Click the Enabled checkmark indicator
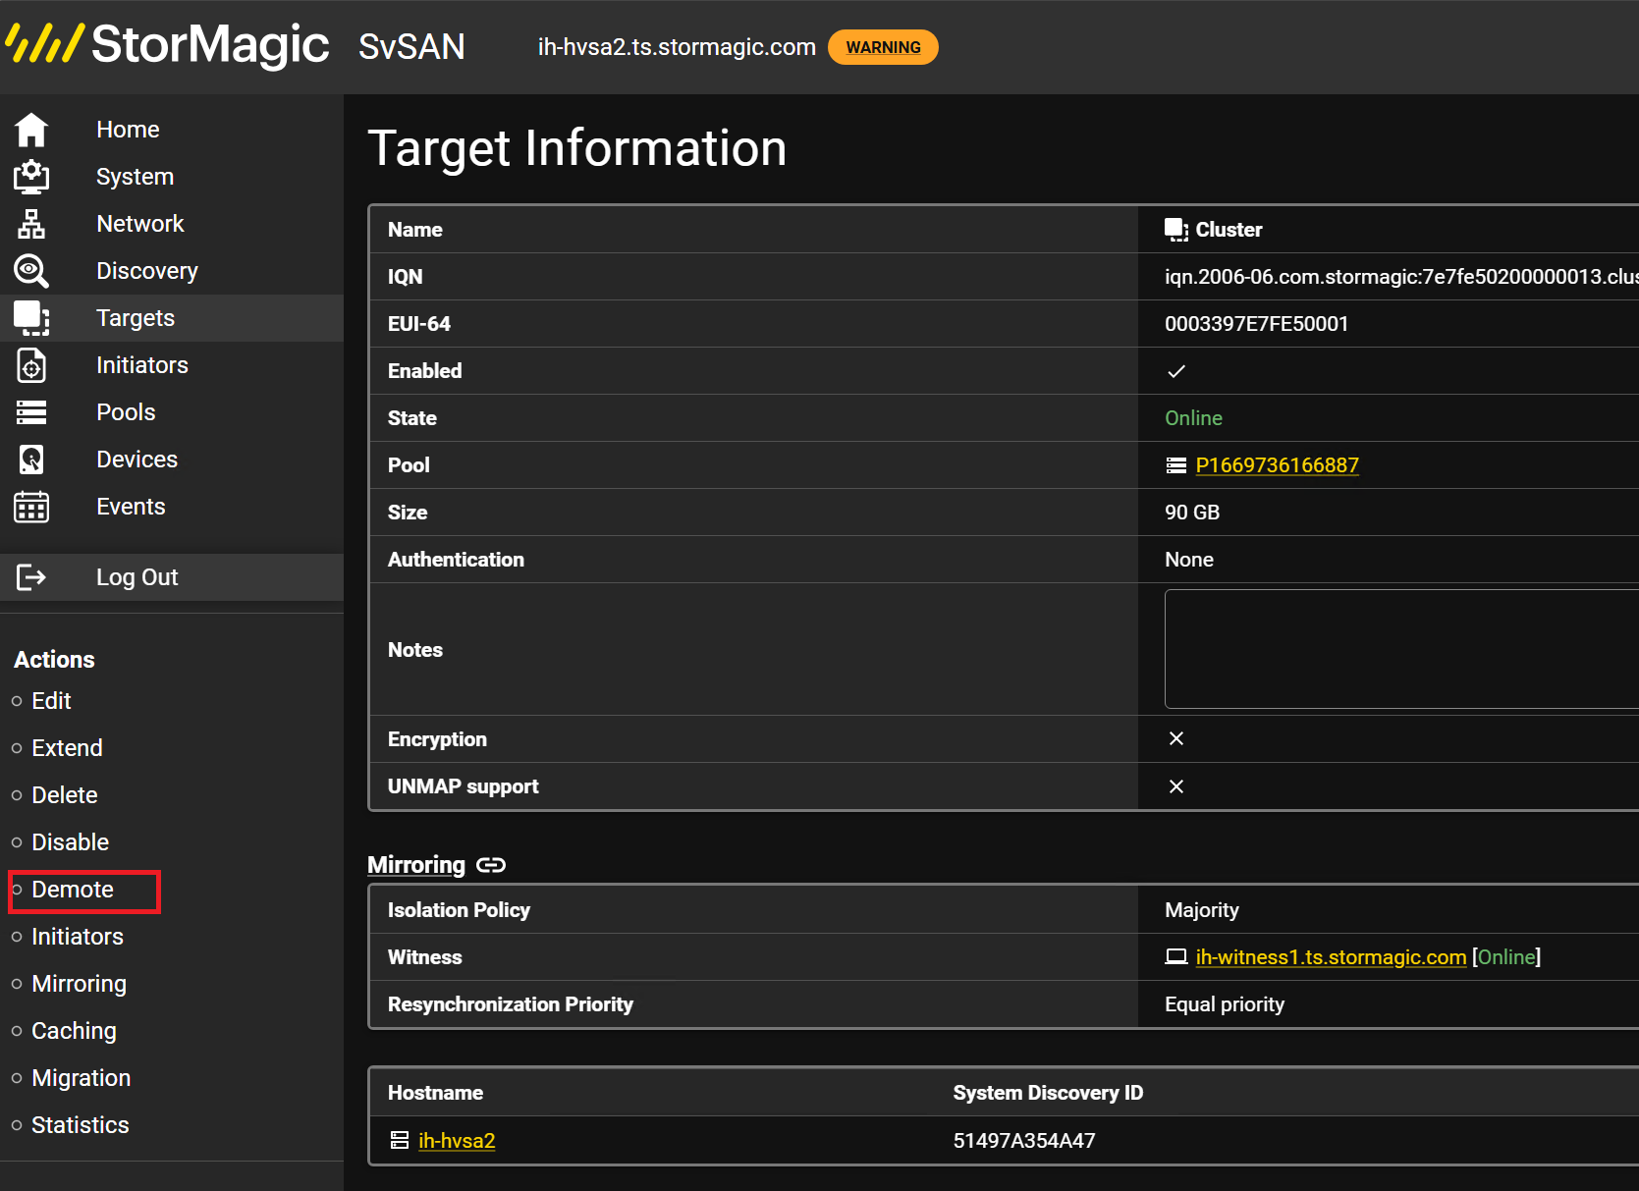1639x1191 pixels. (1176, 371)
